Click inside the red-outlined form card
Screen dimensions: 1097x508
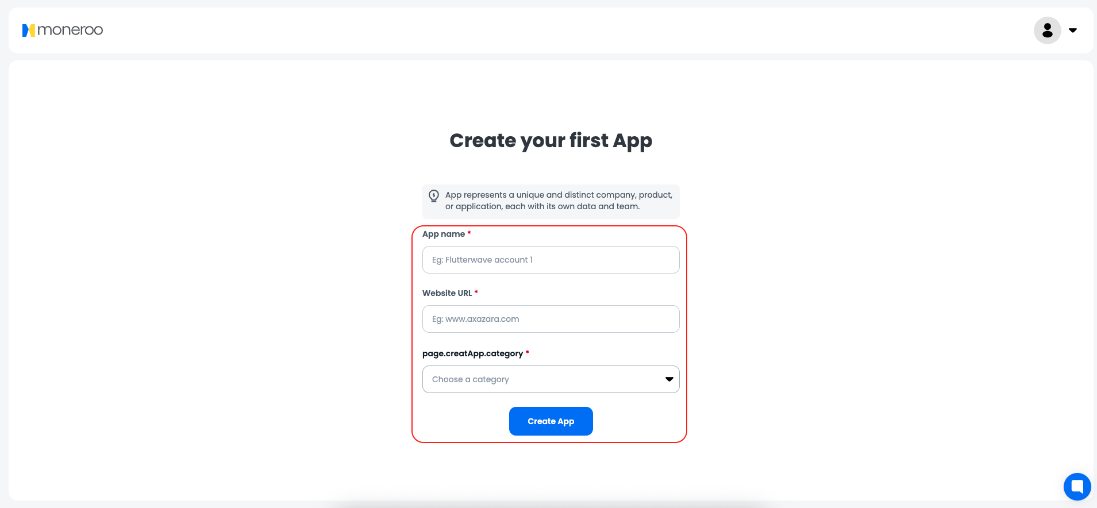point(551,333)
